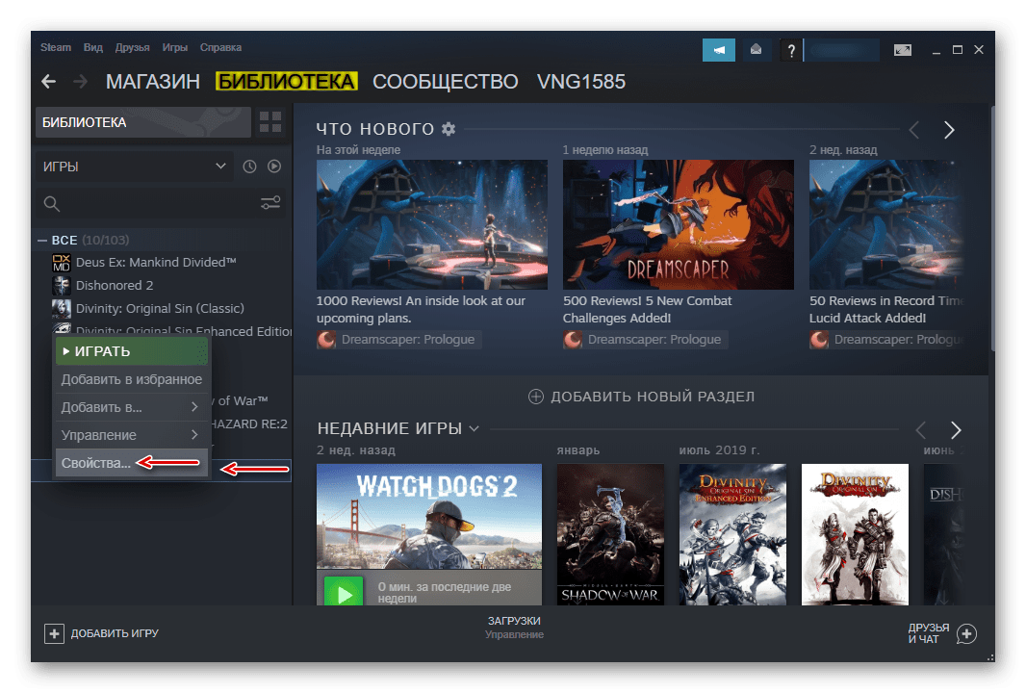The width and height of the screenshot is (1026, 693).
Task: Click Divinity Original Sin Classic icon
Action: [x=61, y=308]
